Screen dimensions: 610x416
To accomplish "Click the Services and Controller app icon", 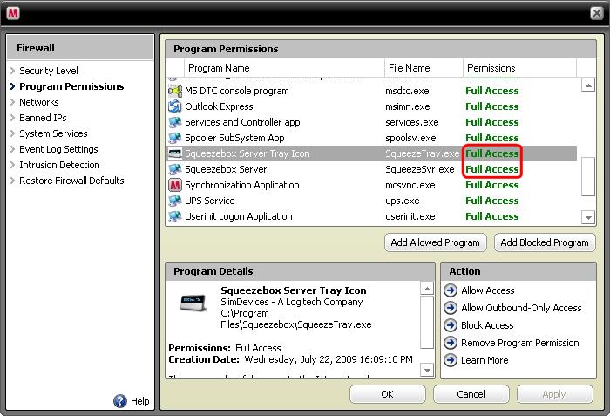I will click(x=175, y=122).
